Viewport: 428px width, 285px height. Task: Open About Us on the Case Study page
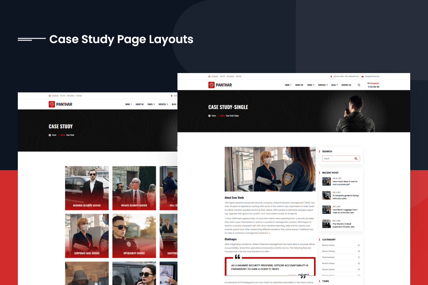(140, 104)
